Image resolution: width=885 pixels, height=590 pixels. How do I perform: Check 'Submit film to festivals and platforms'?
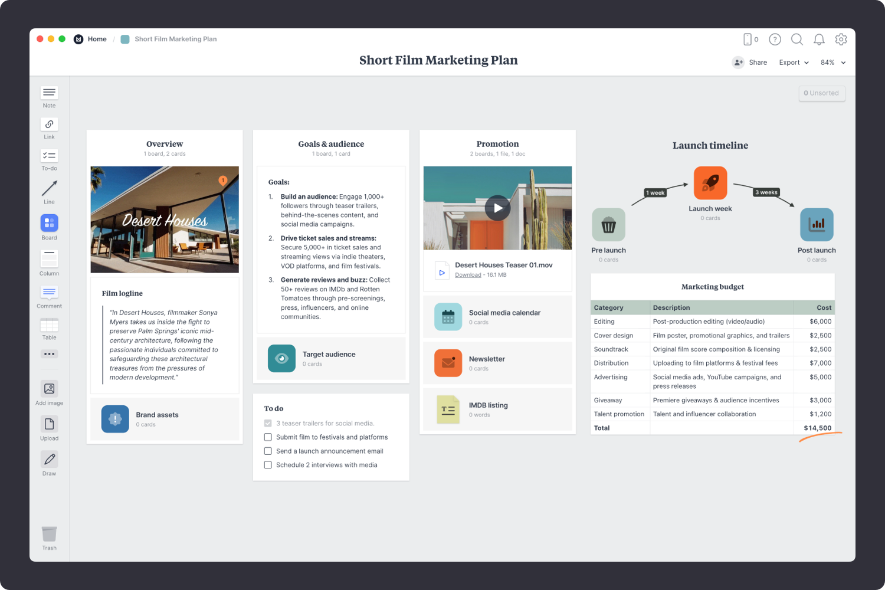(x=268, y=437)
